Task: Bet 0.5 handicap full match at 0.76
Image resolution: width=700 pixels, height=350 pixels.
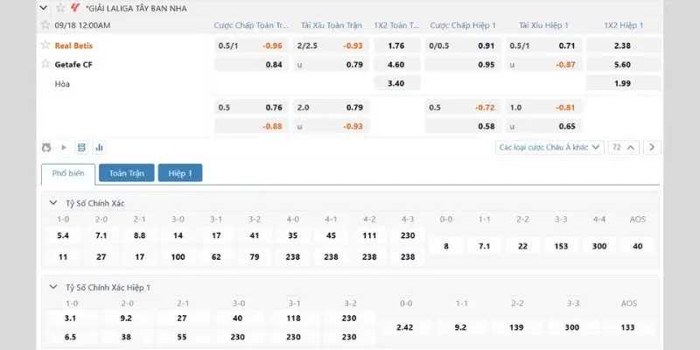Action: coord(251,107)
